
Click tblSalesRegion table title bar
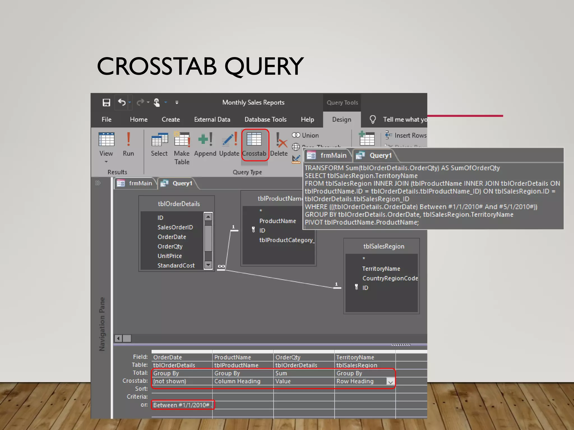[381, 246]
